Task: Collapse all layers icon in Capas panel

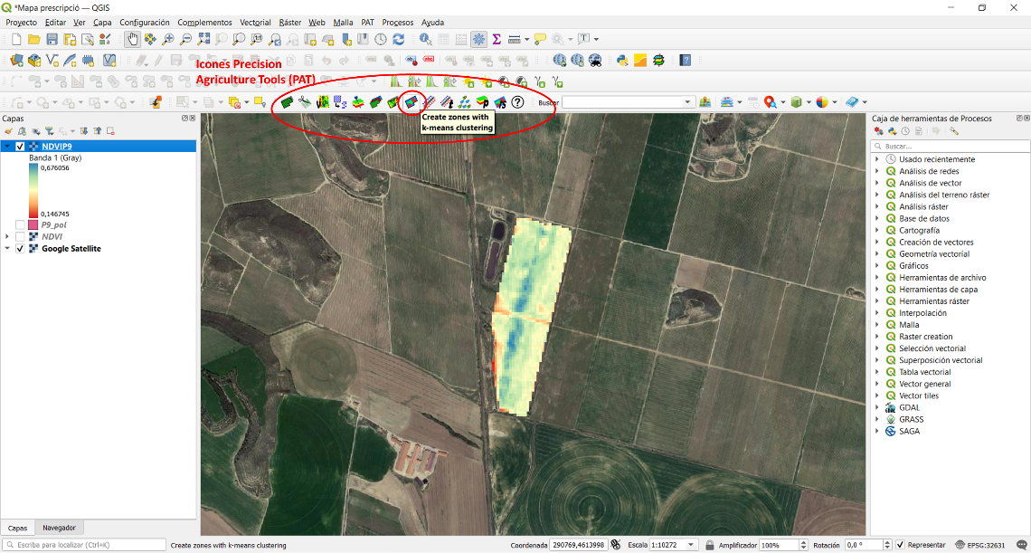Action: [98, 131]
